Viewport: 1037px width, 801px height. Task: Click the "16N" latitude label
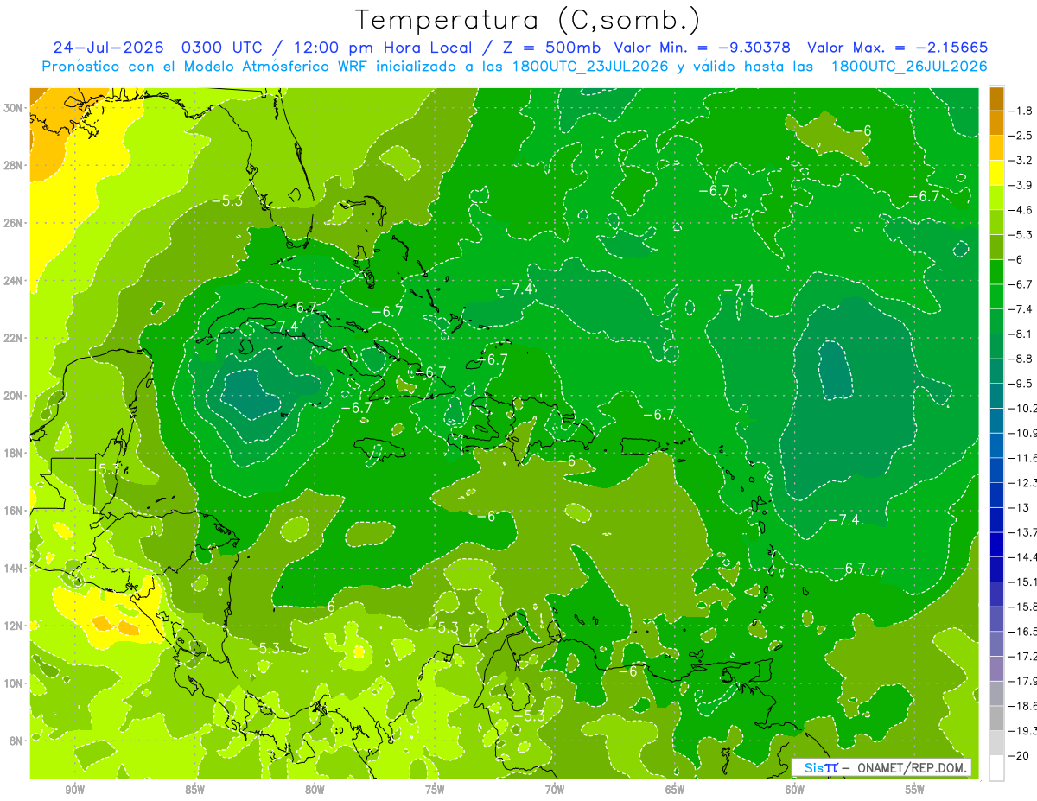click(x=14, y=510)
